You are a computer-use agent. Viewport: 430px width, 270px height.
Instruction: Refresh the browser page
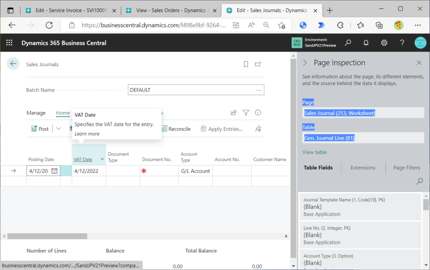point(49,25)
